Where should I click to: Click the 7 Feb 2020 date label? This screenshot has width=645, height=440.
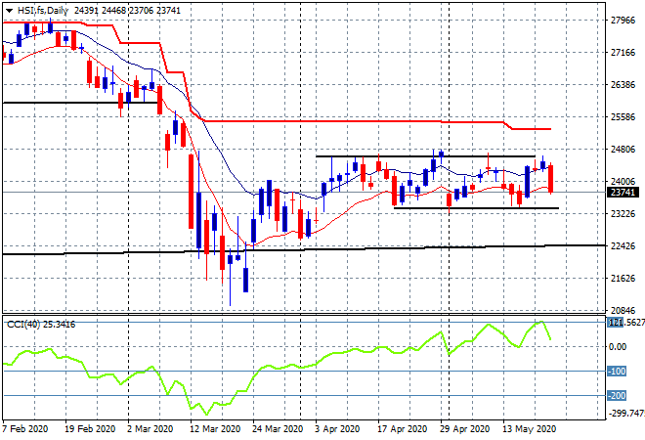[x=24, y=429]
